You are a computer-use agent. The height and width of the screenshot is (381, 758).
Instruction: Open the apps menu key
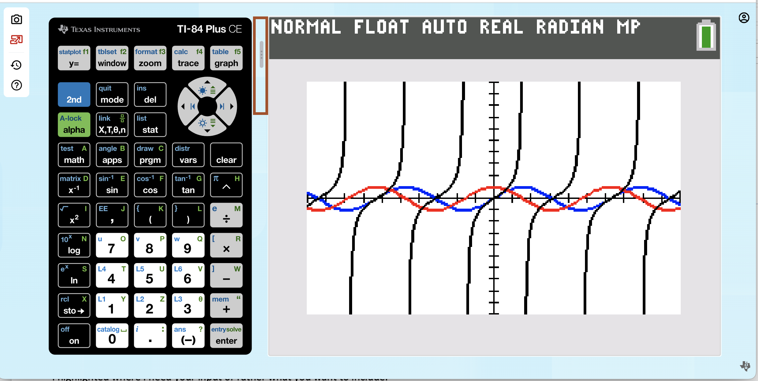112,155
